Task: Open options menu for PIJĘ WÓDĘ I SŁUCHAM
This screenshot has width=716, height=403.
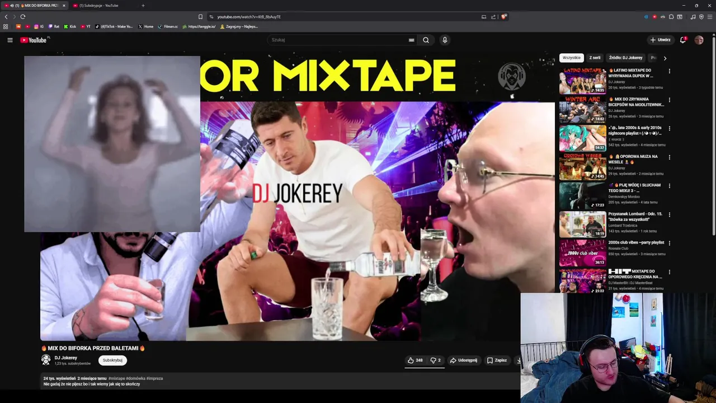Action: click(x=669, y=186)
